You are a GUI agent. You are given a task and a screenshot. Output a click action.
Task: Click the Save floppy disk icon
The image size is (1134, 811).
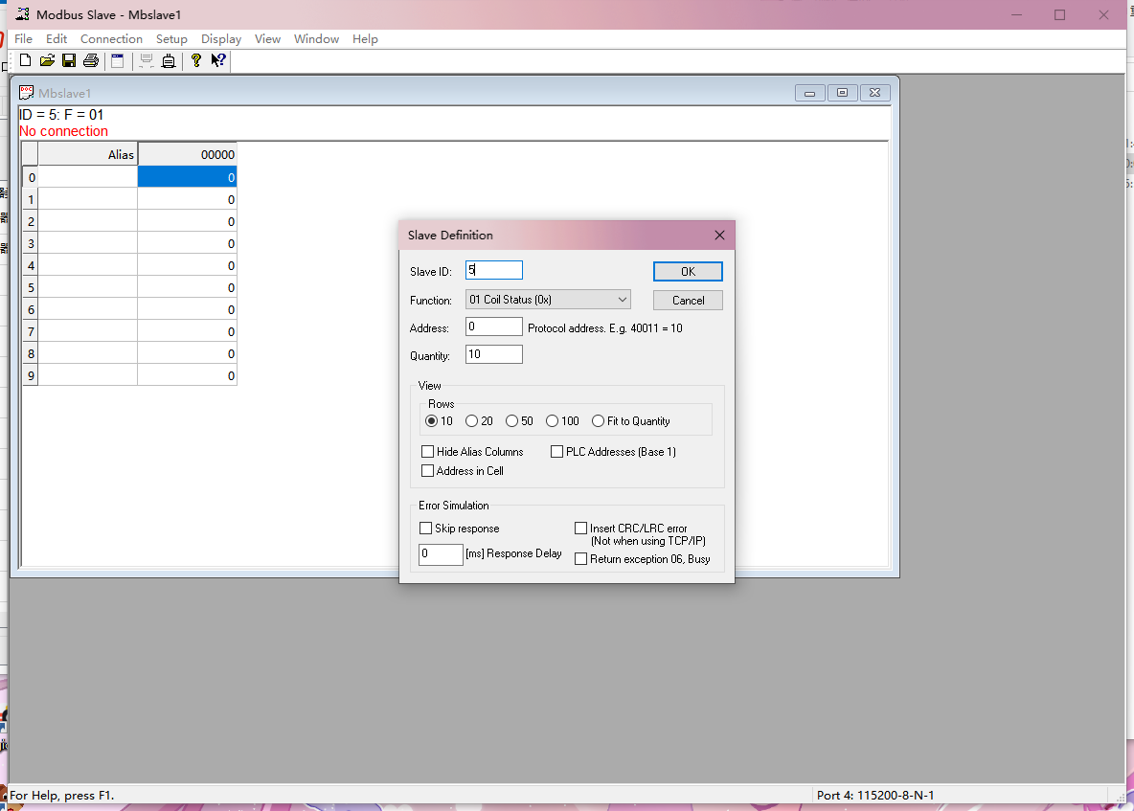point(69,60)
